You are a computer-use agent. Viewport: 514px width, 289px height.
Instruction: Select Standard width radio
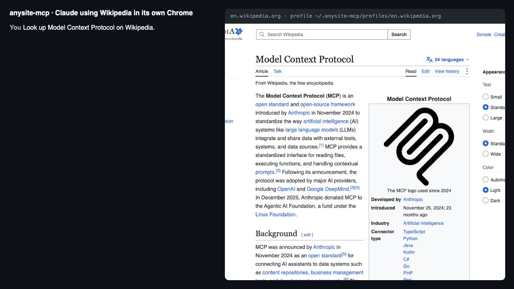[x=485, y=143]
